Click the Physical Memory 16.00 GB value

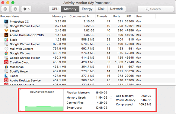click(101, 93)
